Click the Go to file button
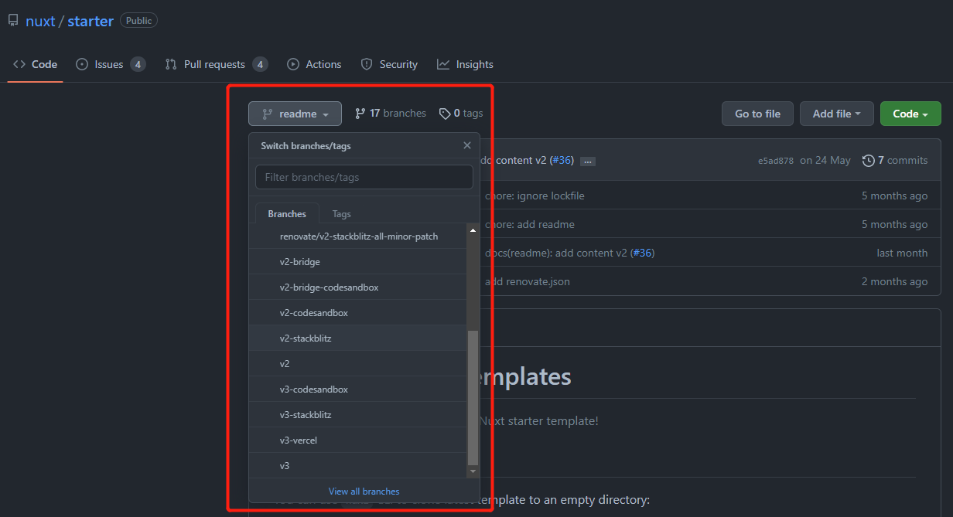The width and height of the screenshot is (953, 517). tap(757, 114)
